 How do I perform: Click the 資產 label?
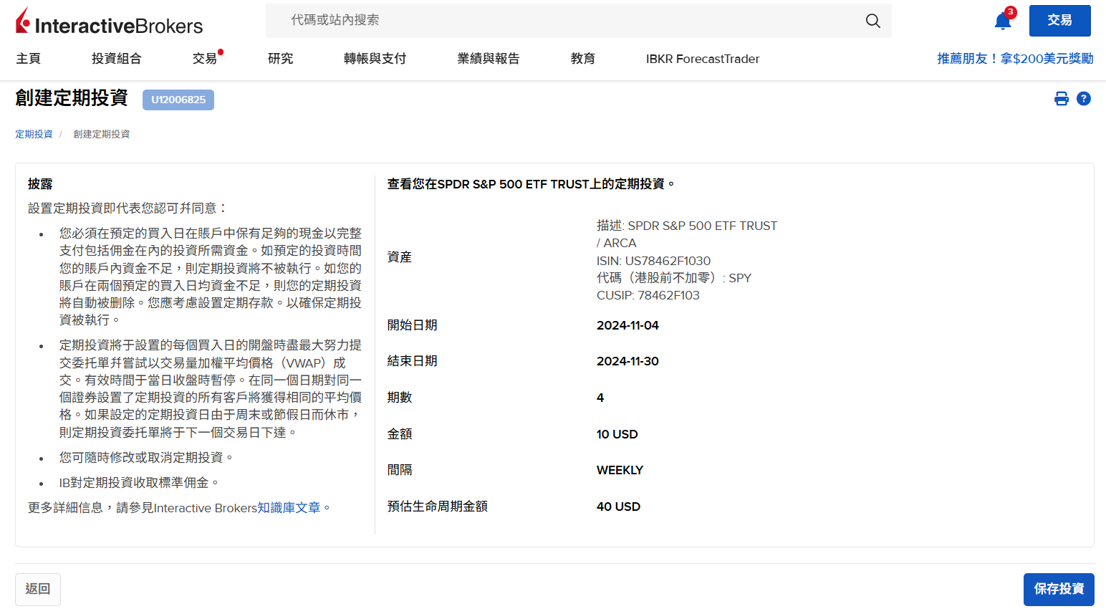(400, 257)
